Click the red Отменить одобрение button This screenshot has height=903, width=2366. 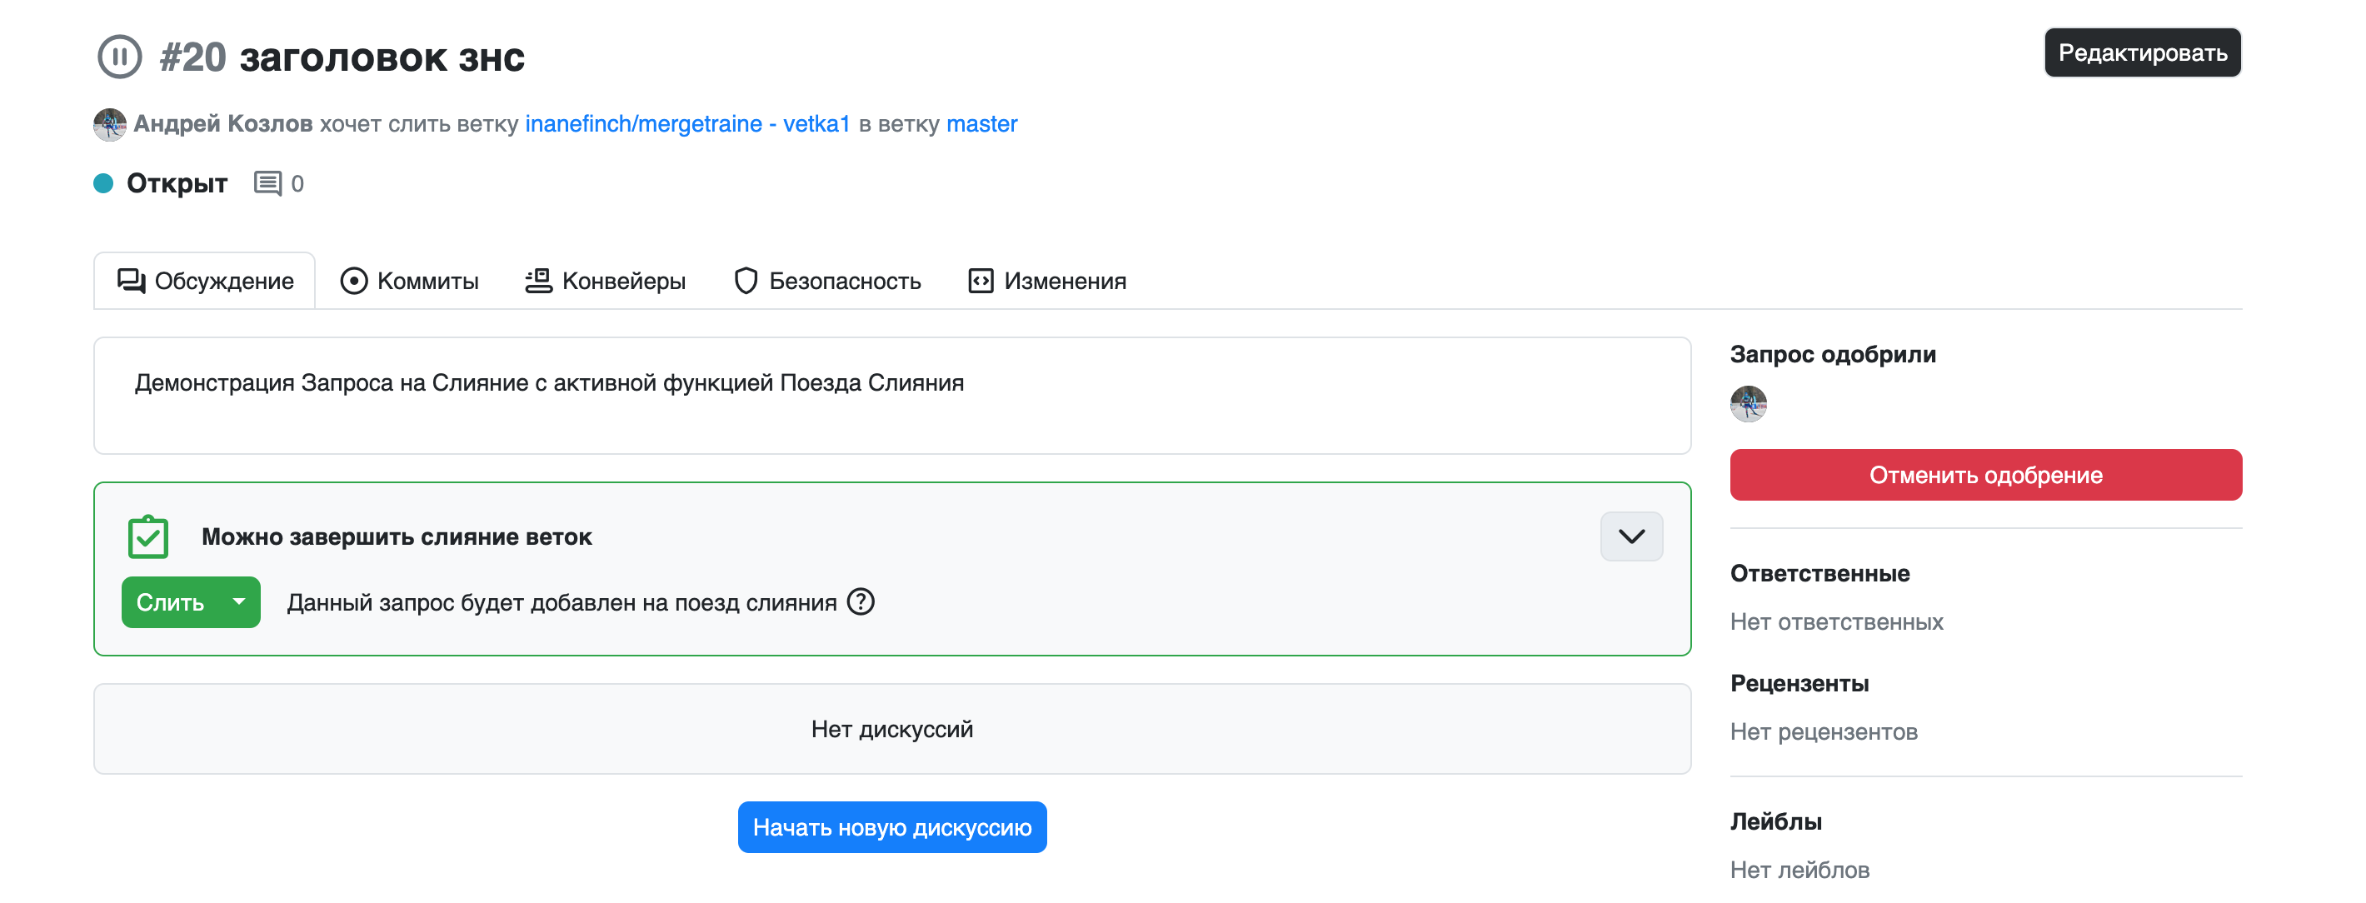[1986, 475]
